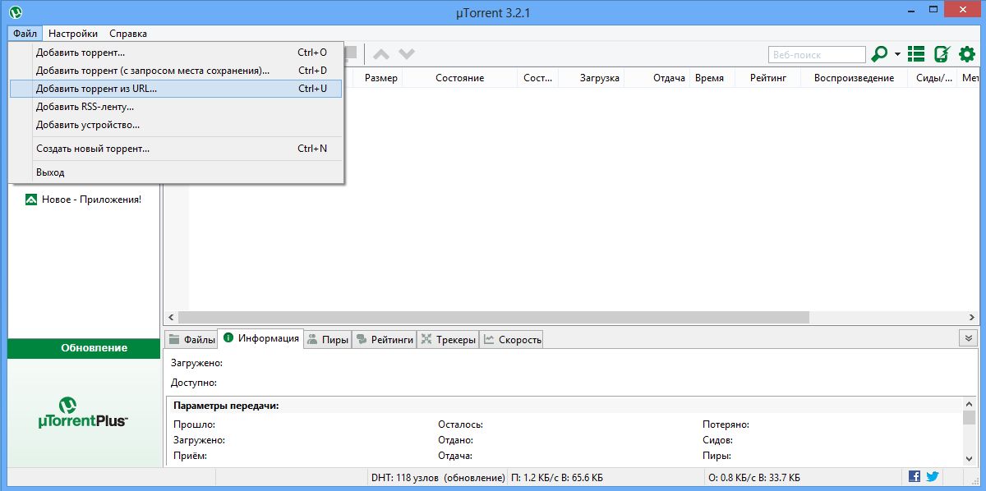Click the Доступно: label
Image resolution: width=986 pixels, height=491 pixels.
click(194, 383)
